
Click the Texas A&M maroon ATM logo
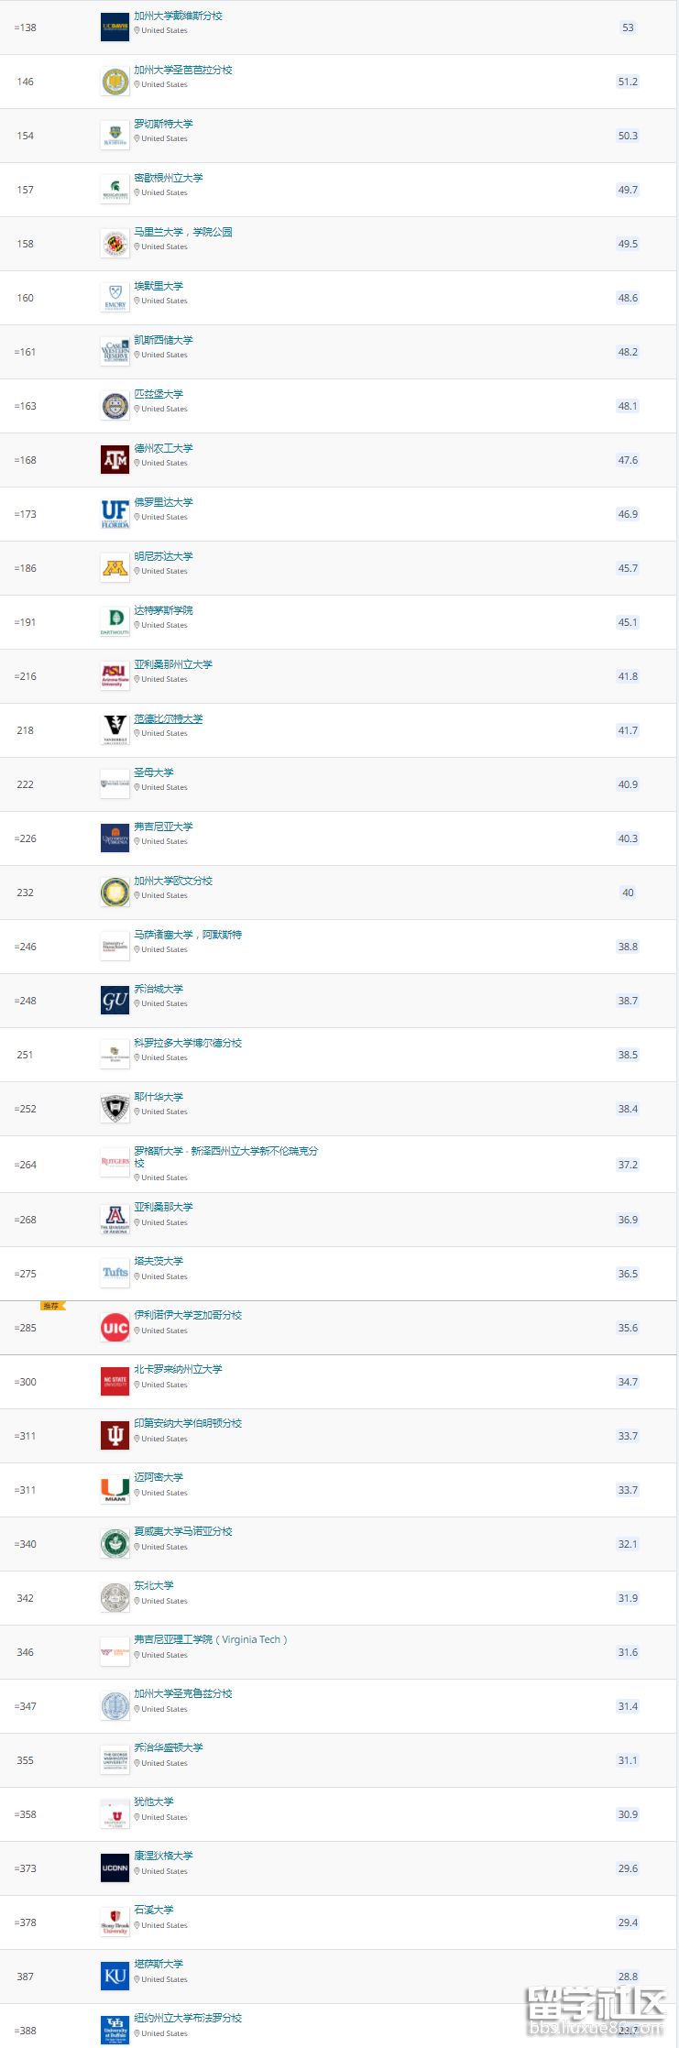click(x=115, y=460)
